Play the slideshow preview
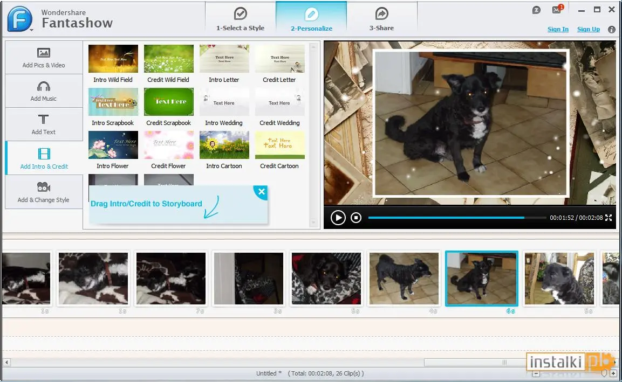 [338, 218]
